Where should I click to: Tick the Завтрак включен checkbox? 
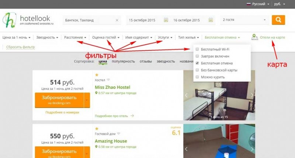tap(197, 56)
